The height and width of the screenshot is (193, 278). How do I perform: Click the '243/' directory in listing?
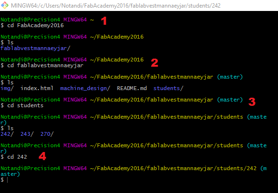pyautogui.click(x=27, y=134)
